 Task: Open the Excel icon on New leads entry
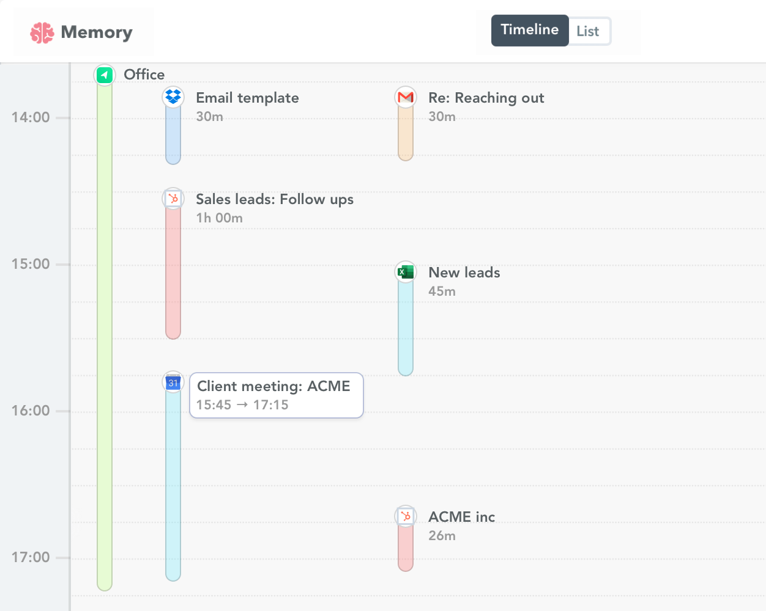point(406,271)
